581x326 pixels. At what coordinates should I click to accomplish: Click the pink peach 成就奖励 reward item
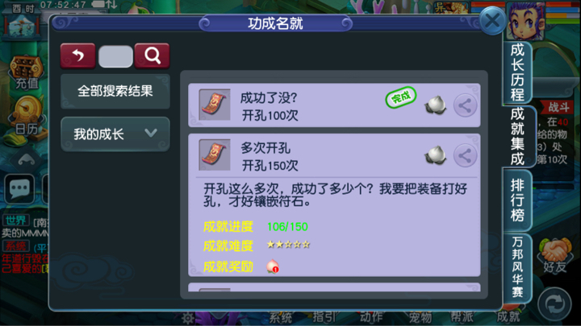[273, 266]
